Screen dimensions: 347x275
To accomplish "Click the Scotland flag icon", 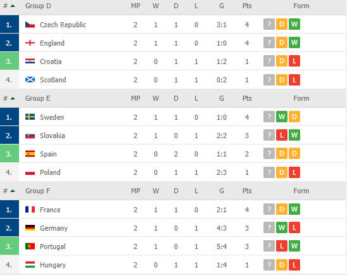I will [30, 80].
